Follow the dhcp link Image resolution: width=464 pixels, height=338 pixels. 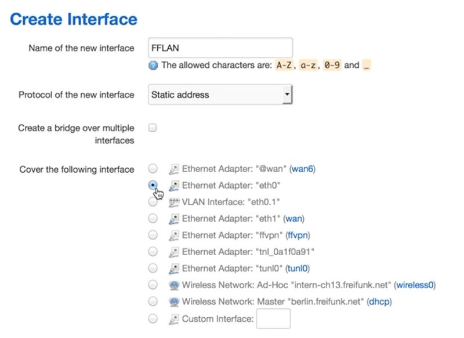click(x=380, y=301)
